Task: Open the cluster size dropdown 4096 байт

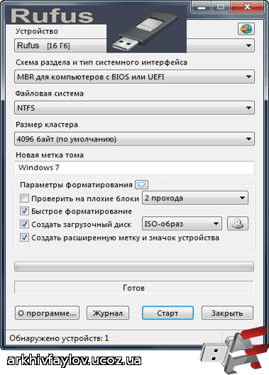Action: click(x=134, y=139)
